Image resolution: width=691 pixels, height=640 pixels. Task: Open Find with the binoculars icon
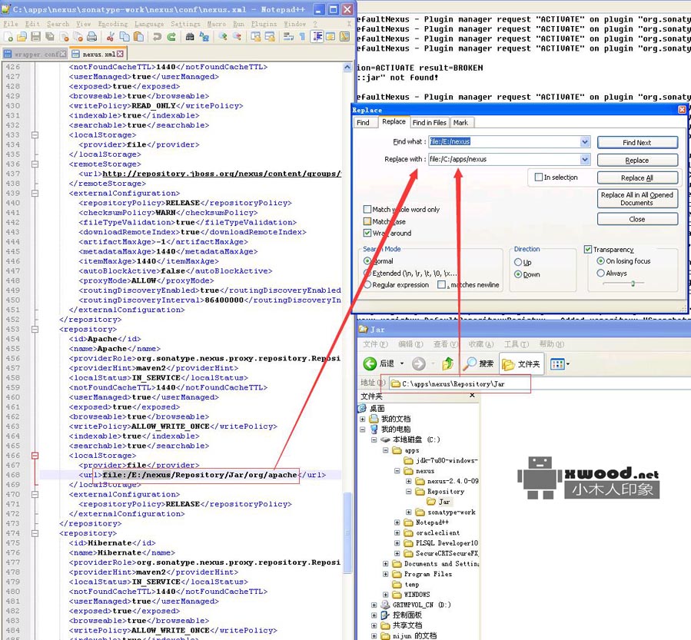point(190,37)
